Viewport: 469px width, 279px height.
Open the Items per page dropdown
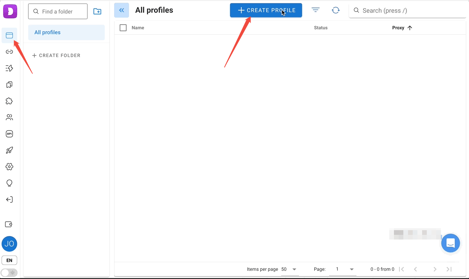coord(289,269)
